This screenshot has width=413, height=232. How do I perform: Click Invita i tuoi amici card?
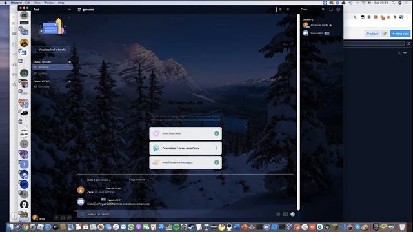point(185,133)
